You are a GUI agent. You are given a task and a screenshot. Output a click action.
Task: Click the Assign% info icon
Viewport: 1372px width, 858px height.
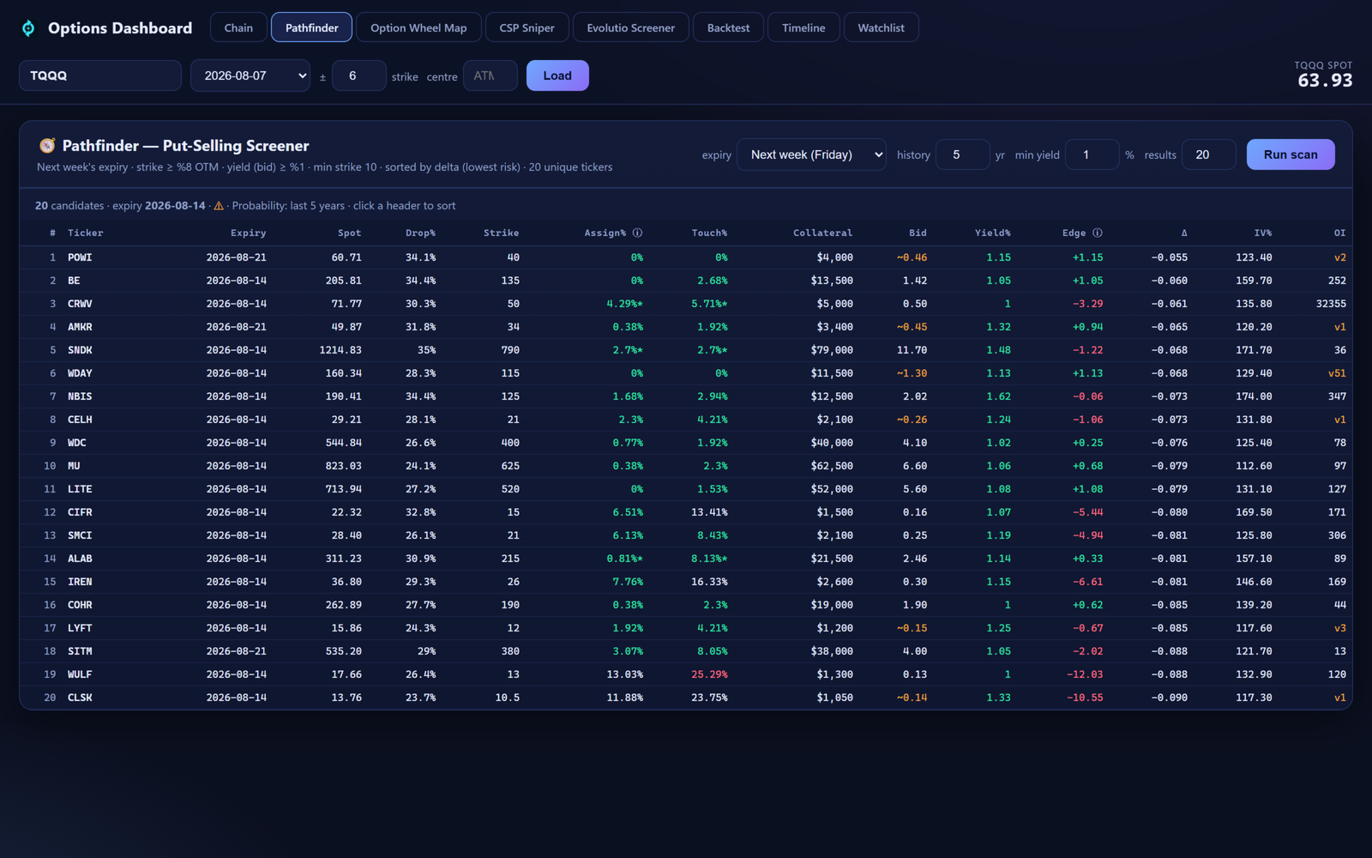point(637,233)
